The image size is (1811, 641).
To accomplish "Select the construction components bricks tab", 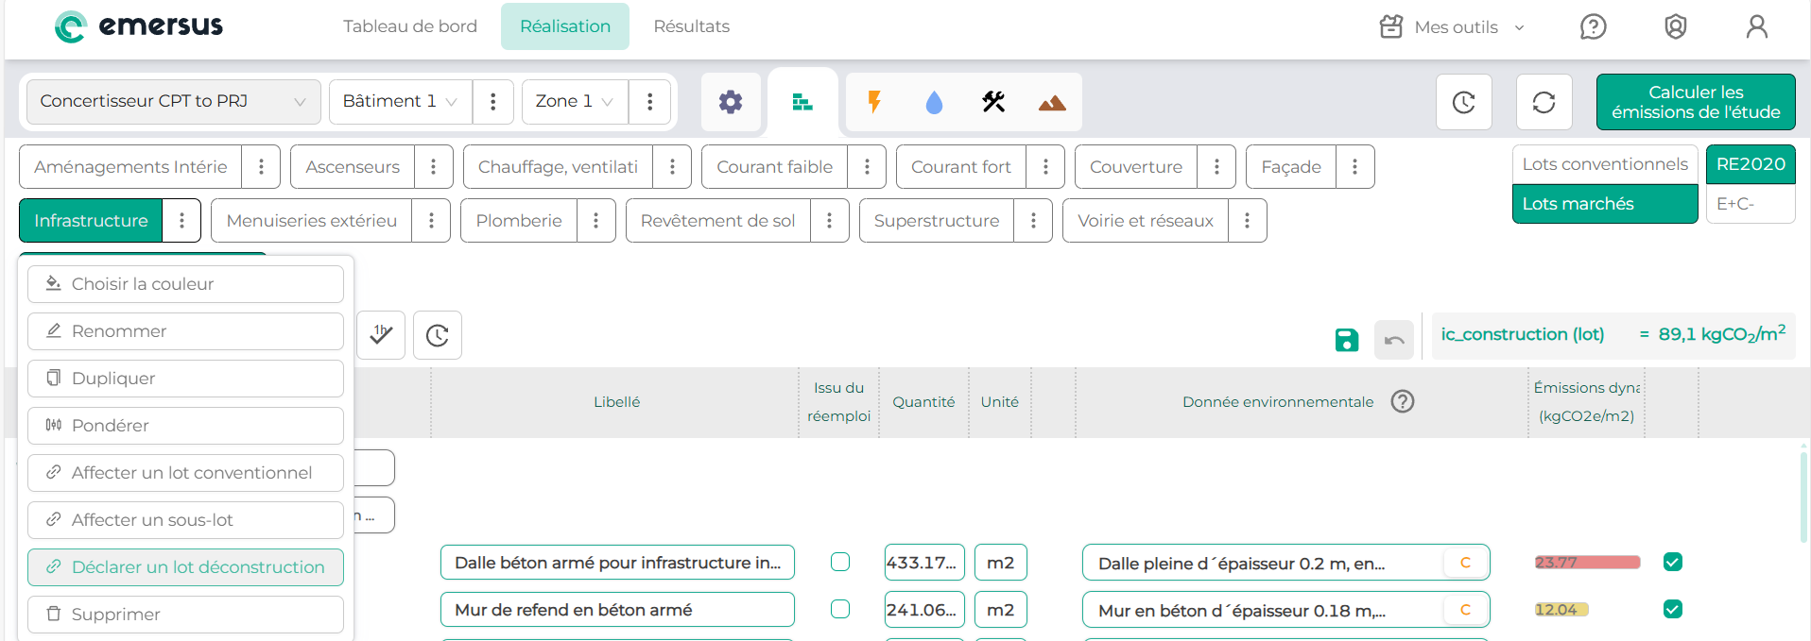I will (x=802, y=102).
